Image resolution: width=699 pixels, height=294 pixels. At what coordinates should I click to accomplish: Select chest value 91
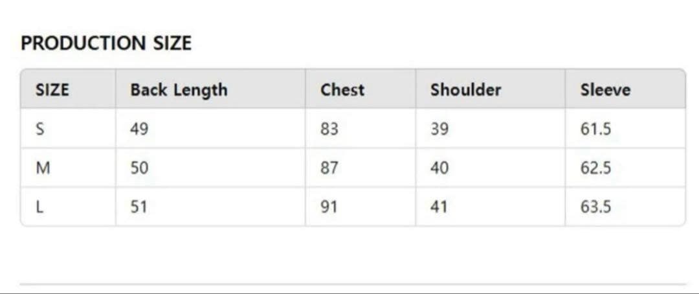[x=329, y=207]
